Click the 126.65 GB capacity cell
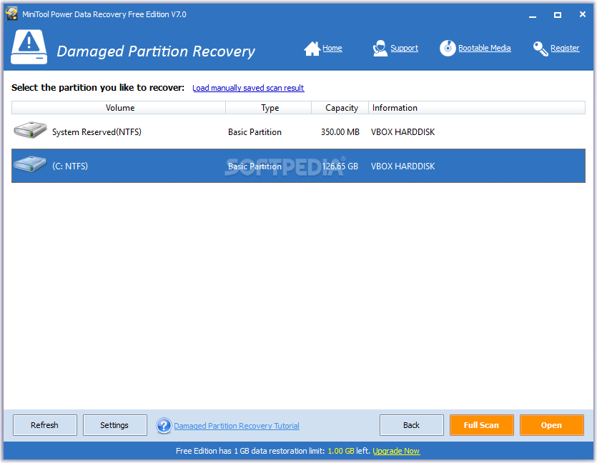The width and height of the screenshot is (597, 463). click(x=340, y=166)
